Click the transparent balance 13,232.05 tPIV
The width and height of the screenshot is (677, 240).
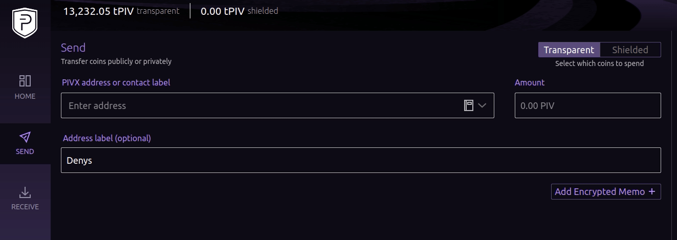98,11
